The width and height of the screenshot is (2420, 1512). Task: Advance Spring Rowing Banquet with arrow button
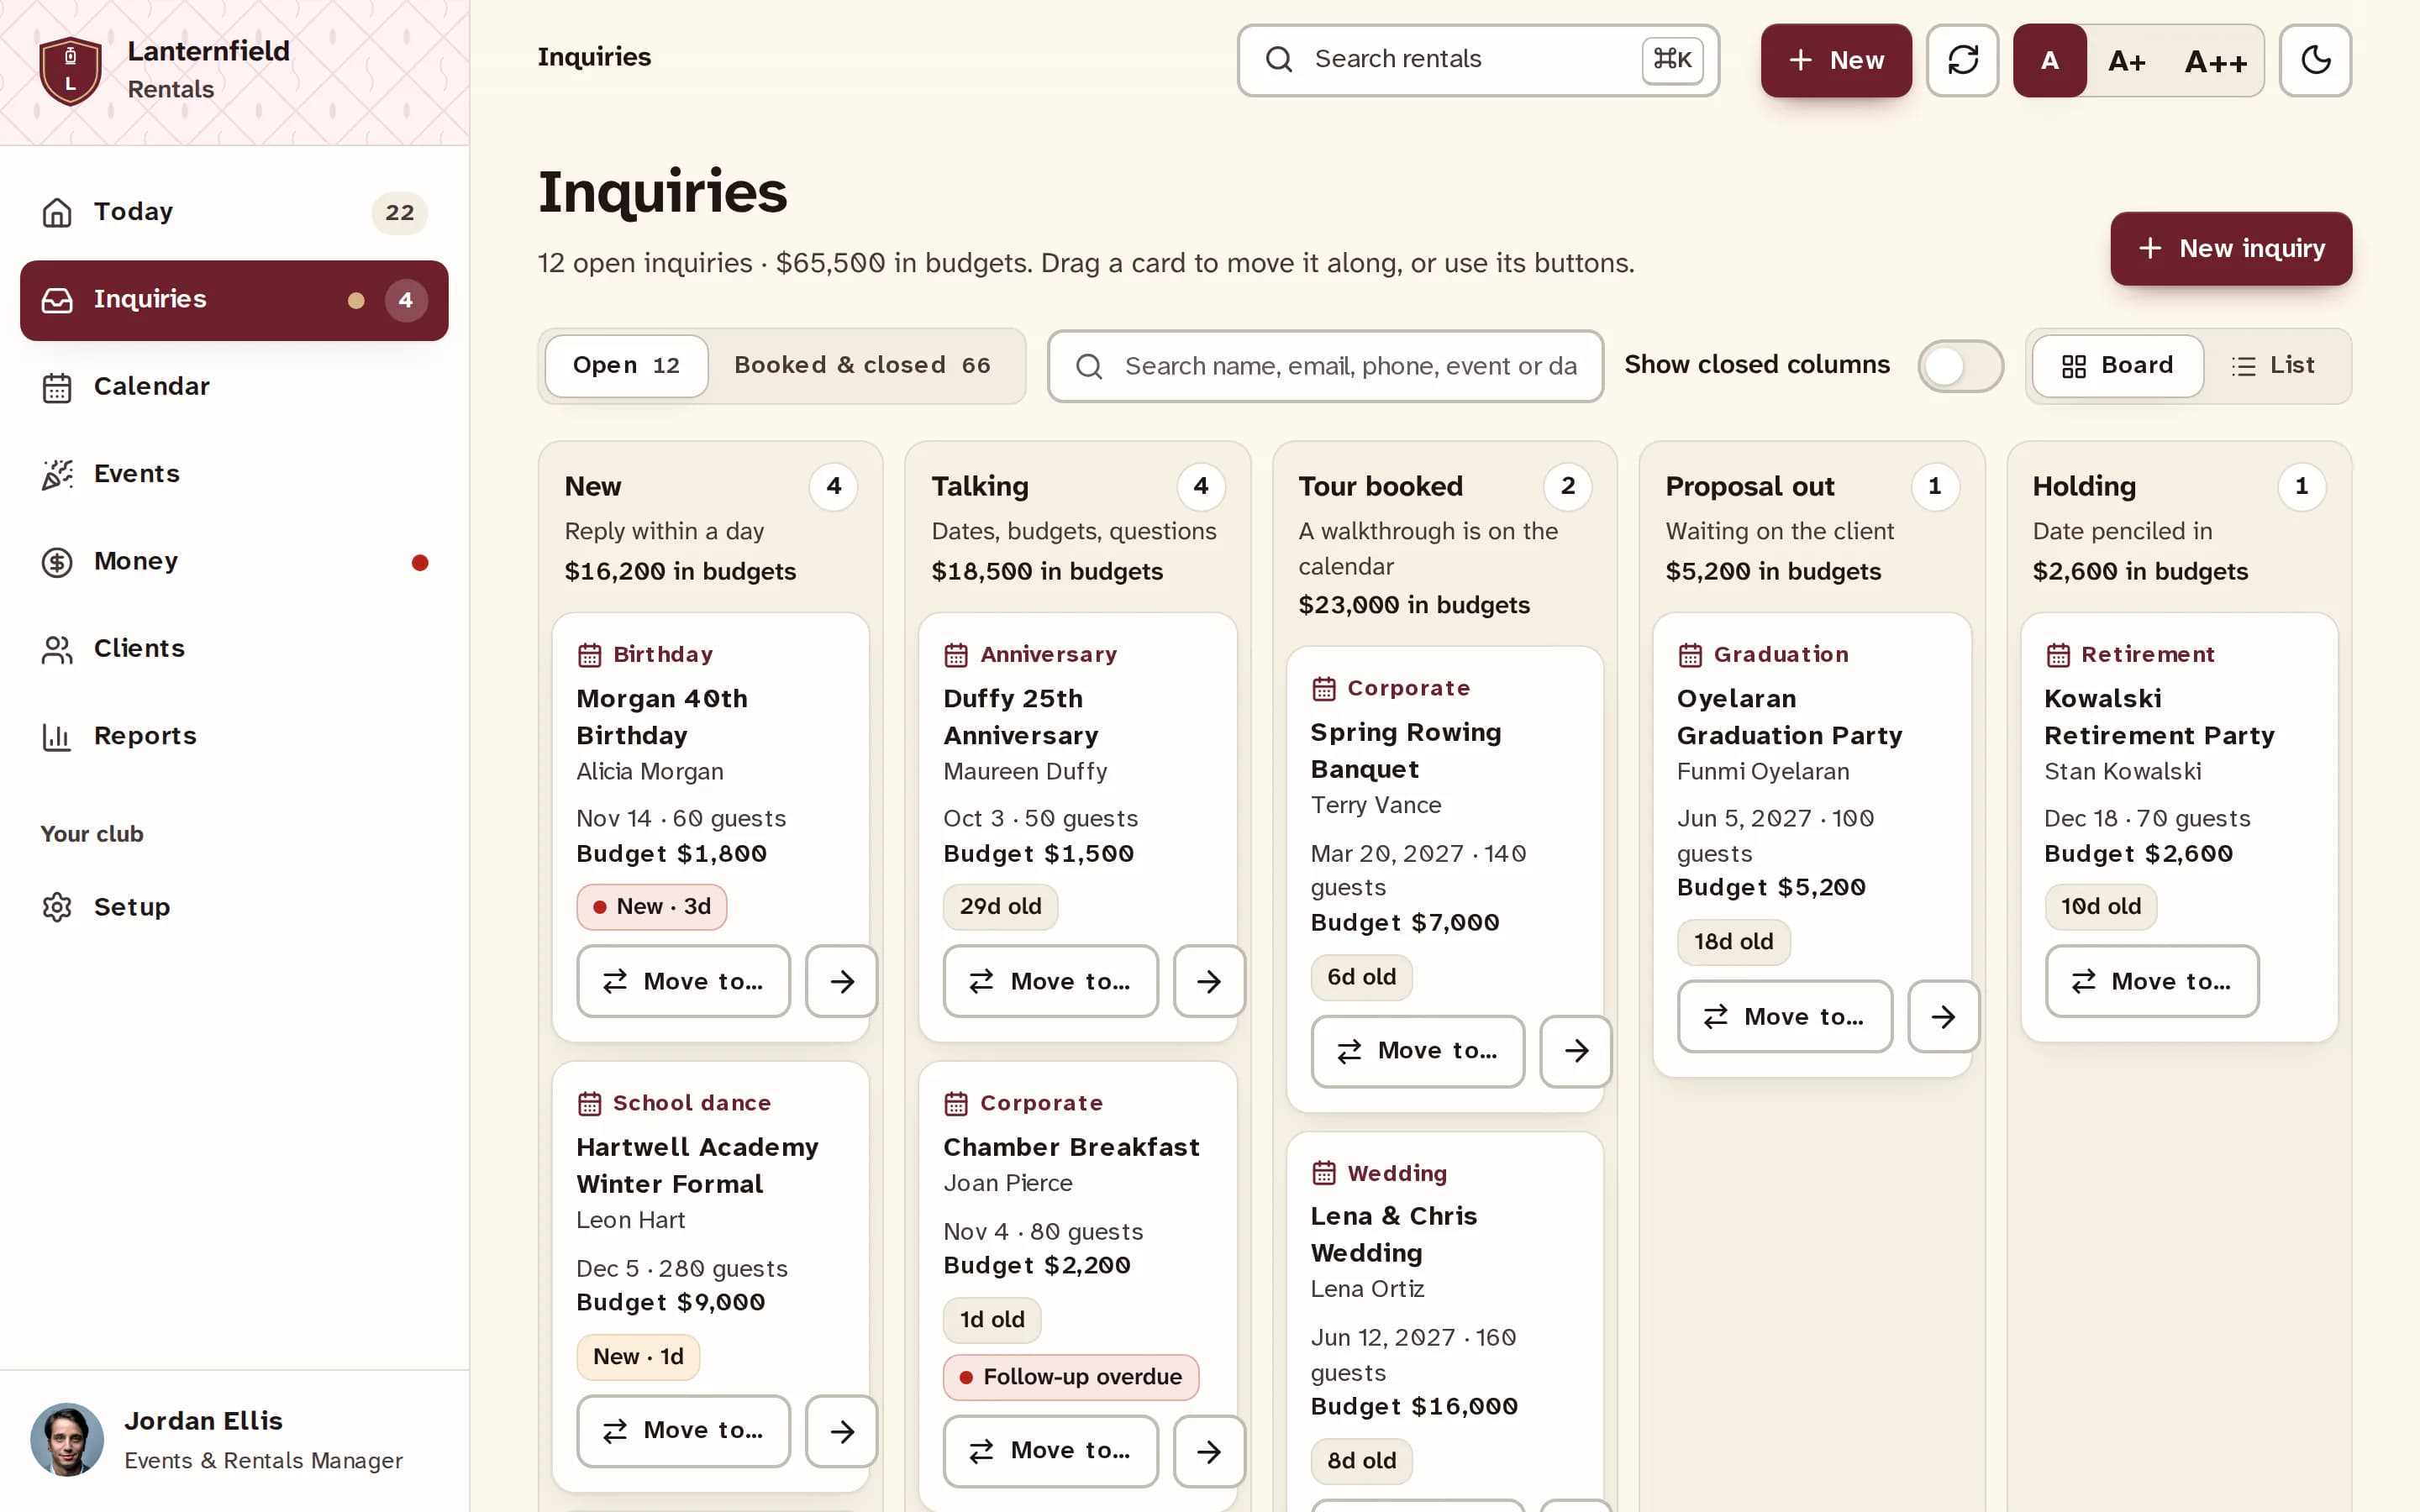coord(1576,1051)
